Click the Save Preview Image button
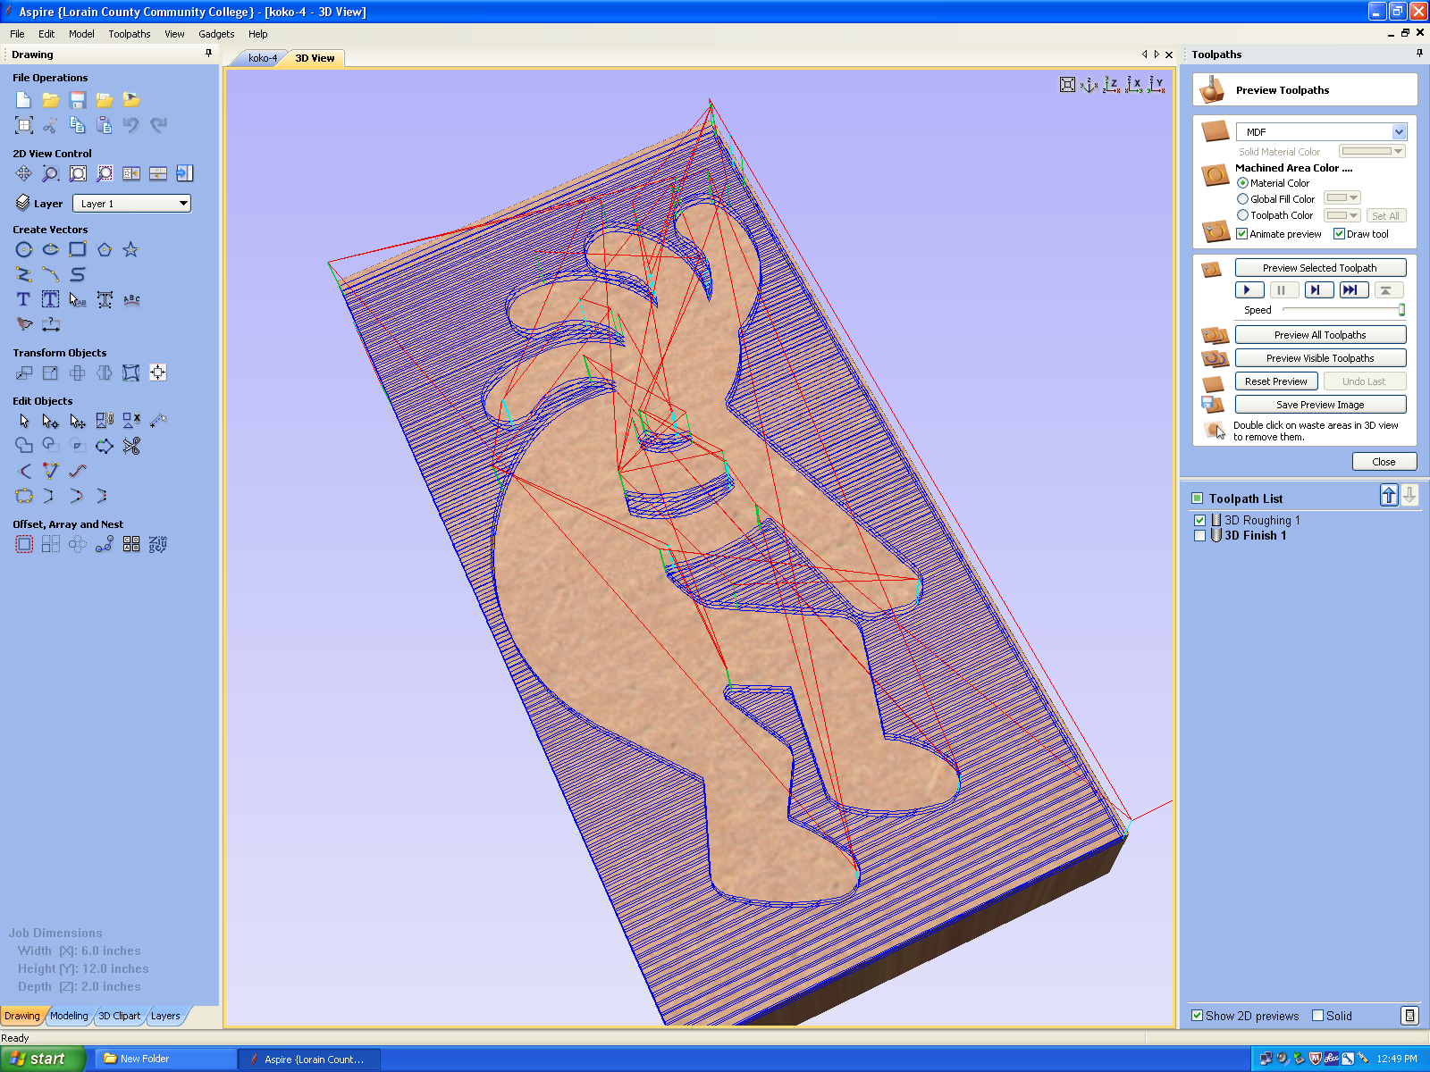 point(1320,405)
